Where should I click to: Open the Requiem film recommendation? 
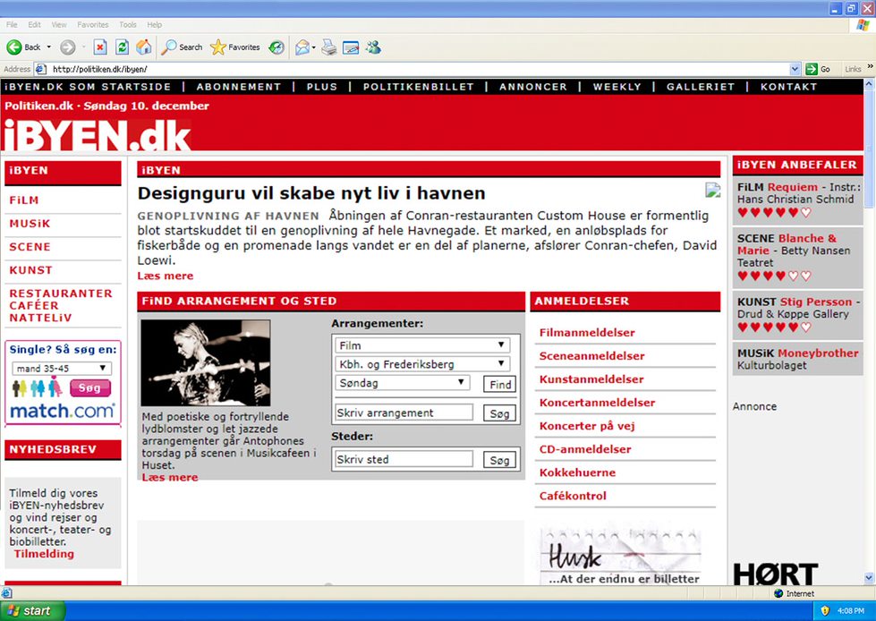[792, 187]
